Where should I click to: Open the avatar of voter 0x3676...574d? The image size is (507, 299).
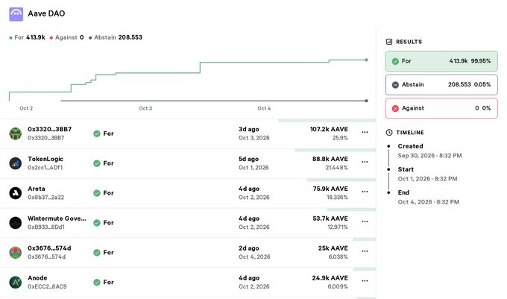point(15,253)
